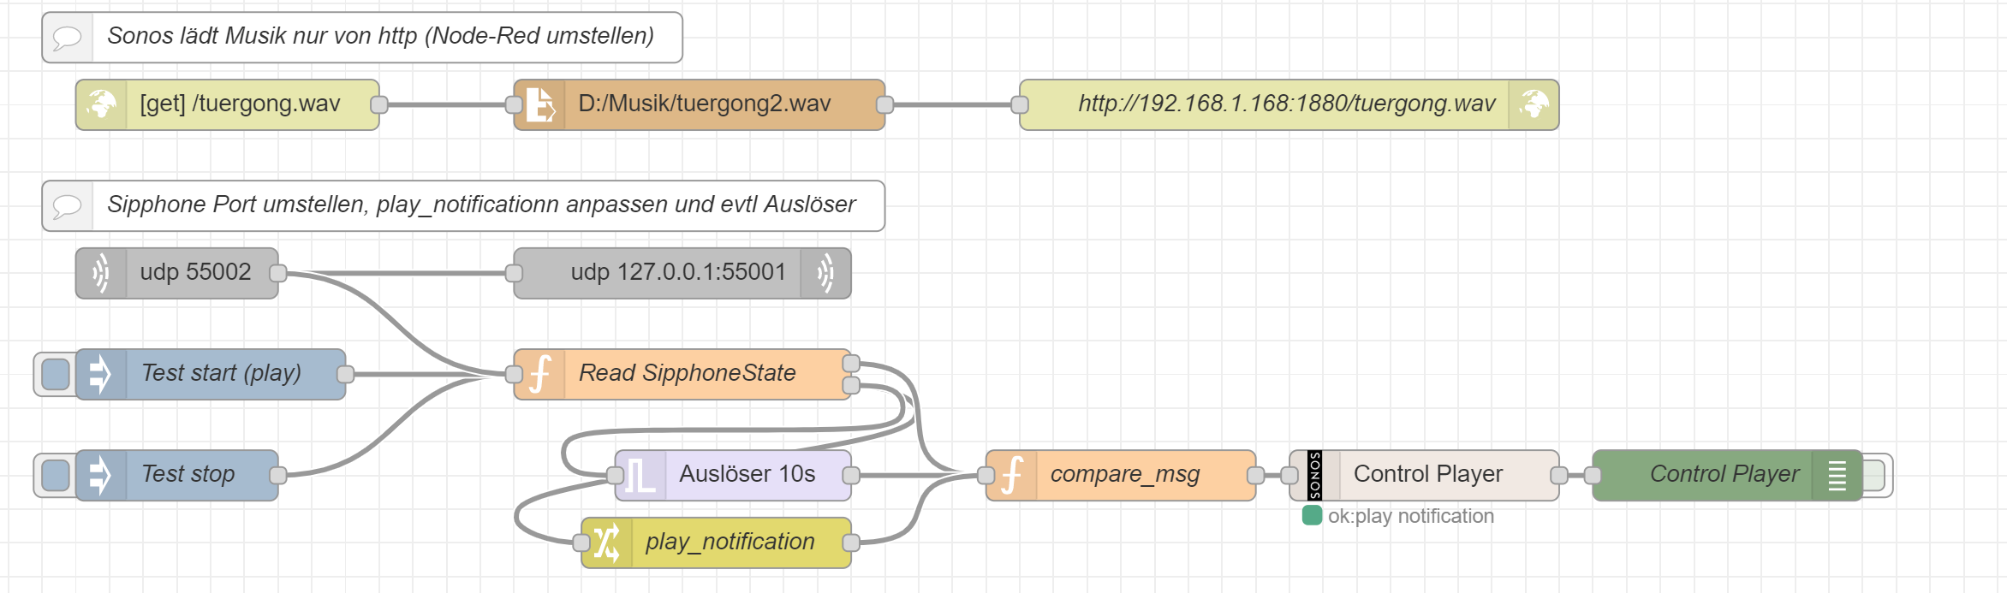This screenshot has height=593, width=2007.
Task: Click the globe icon on the http response node
Action: [x=1534, y=104]
